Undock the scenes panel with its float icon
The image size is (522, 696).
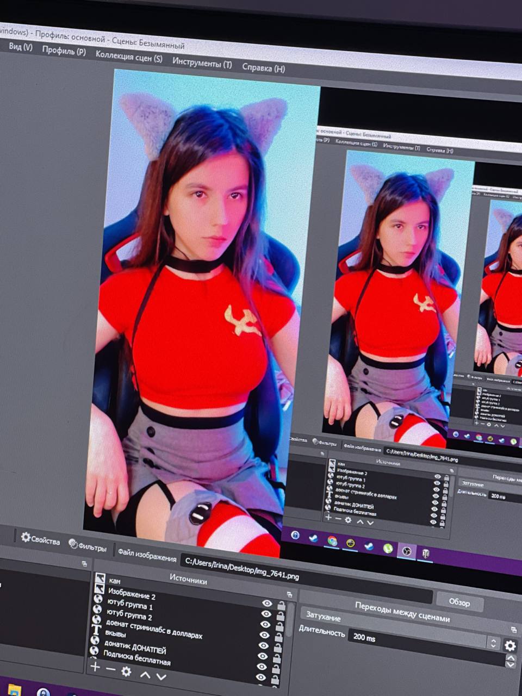coord(84,564)
